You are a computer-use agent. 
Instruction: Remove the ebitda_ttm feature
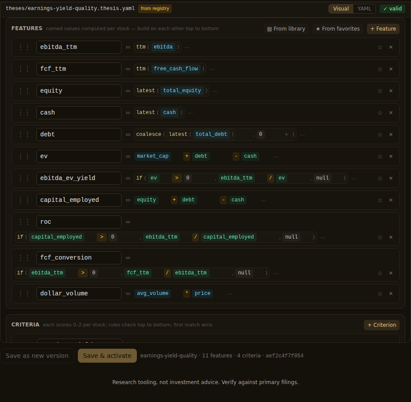click(x=391, y=47)
